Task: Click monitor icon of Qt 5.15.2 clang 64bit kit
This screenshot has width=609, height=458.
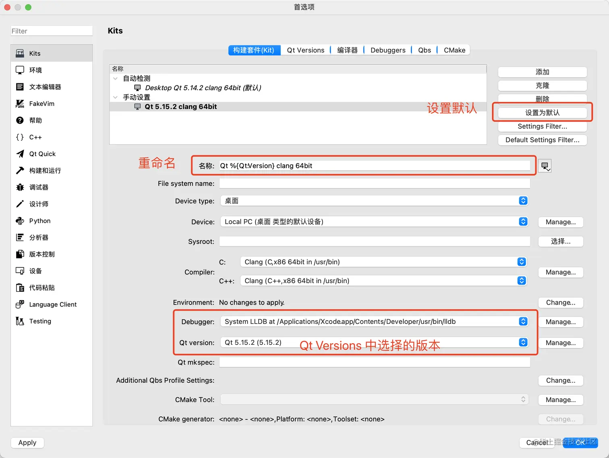Action: [137, 107]
